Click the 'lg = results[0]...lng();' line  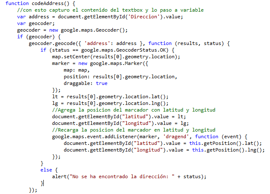(x=110, y=104)
